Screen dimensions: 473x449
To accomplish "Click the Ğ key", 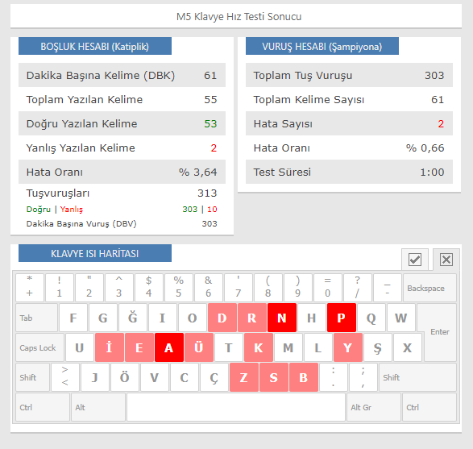I will (133, 318).
